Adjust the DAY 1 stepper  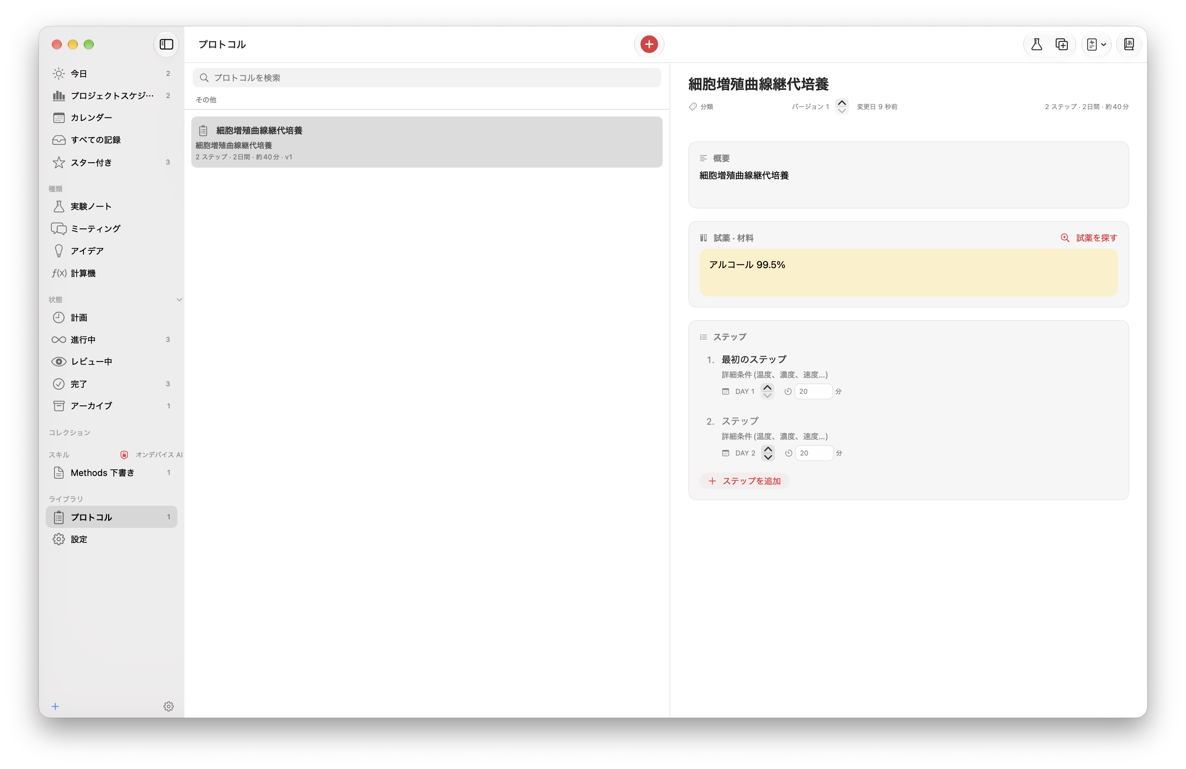tap(767, 391)
